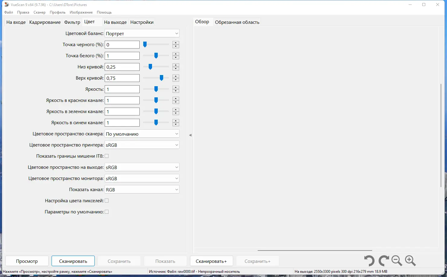Click the Точка черного (%) input field
The height and width of the screenshot is (277, 447).
(122, 45)
